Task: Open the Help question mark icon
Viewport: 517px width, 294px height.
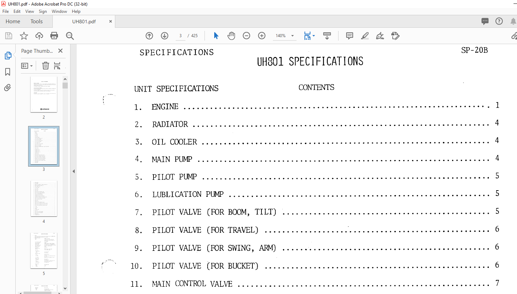Action: [499, 21]
